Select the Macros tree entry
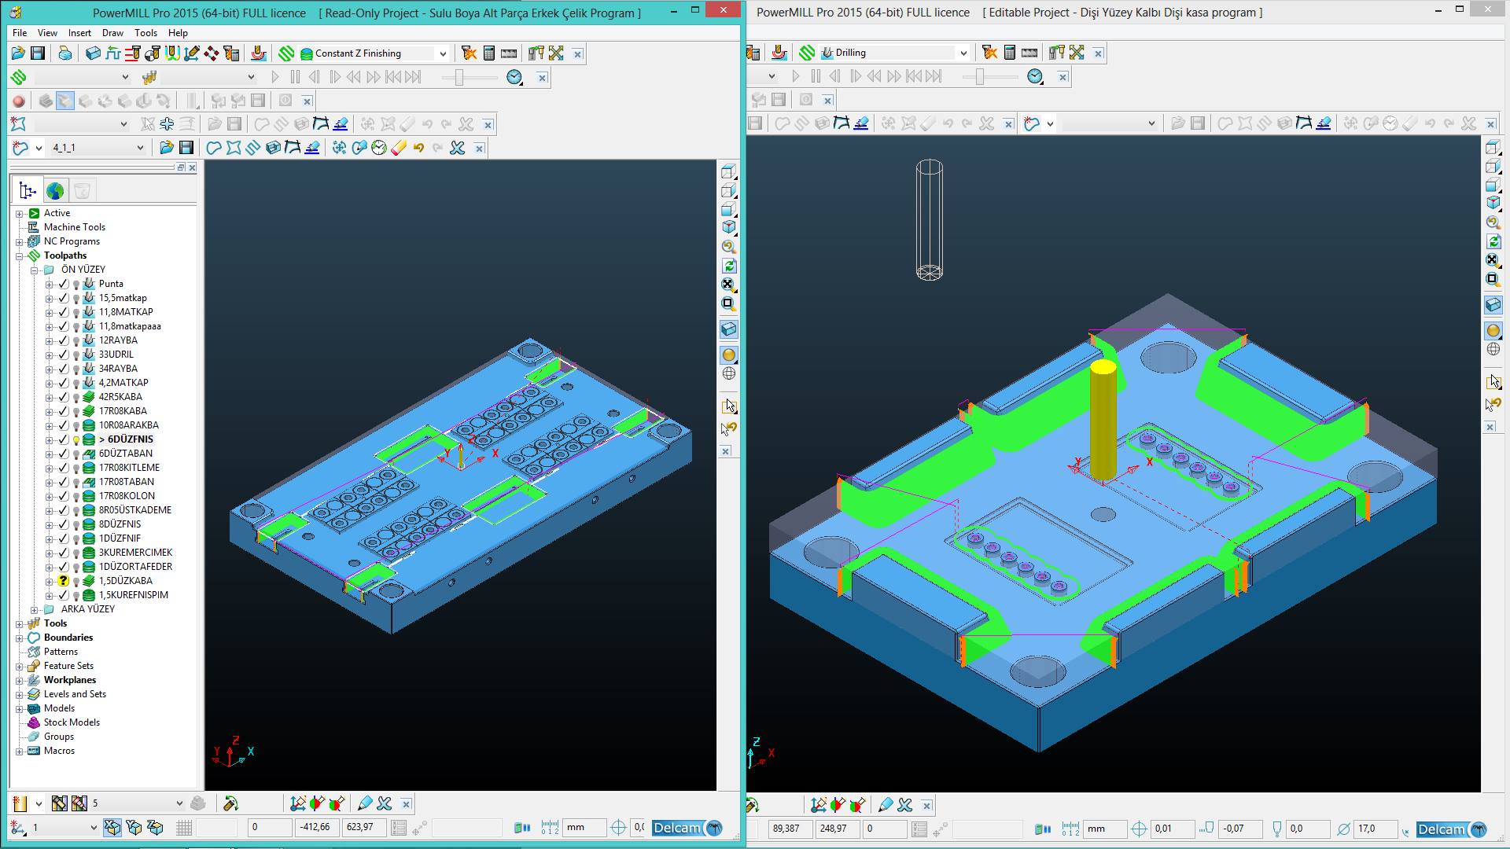This screenshot has height=849, width=1510. pyautogui.click(x=59, y=751)
